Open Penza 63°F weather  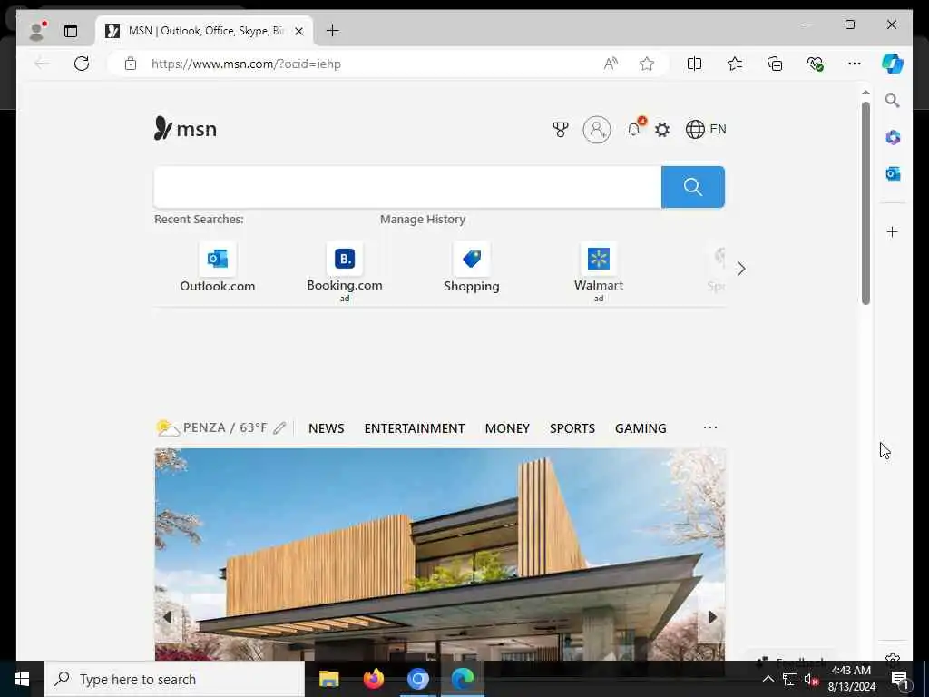click(x=212, y=428)
